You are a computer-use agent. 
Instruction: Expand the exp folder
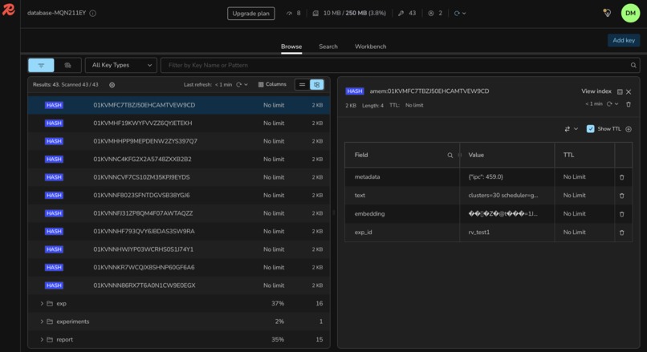pyautogui.click(x=42, y=303)
